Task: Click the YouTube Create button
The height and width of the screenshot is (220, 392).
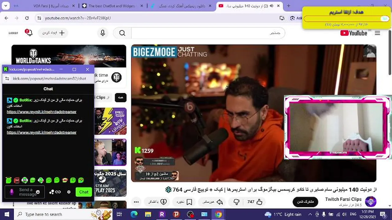Action: point(53,33)
